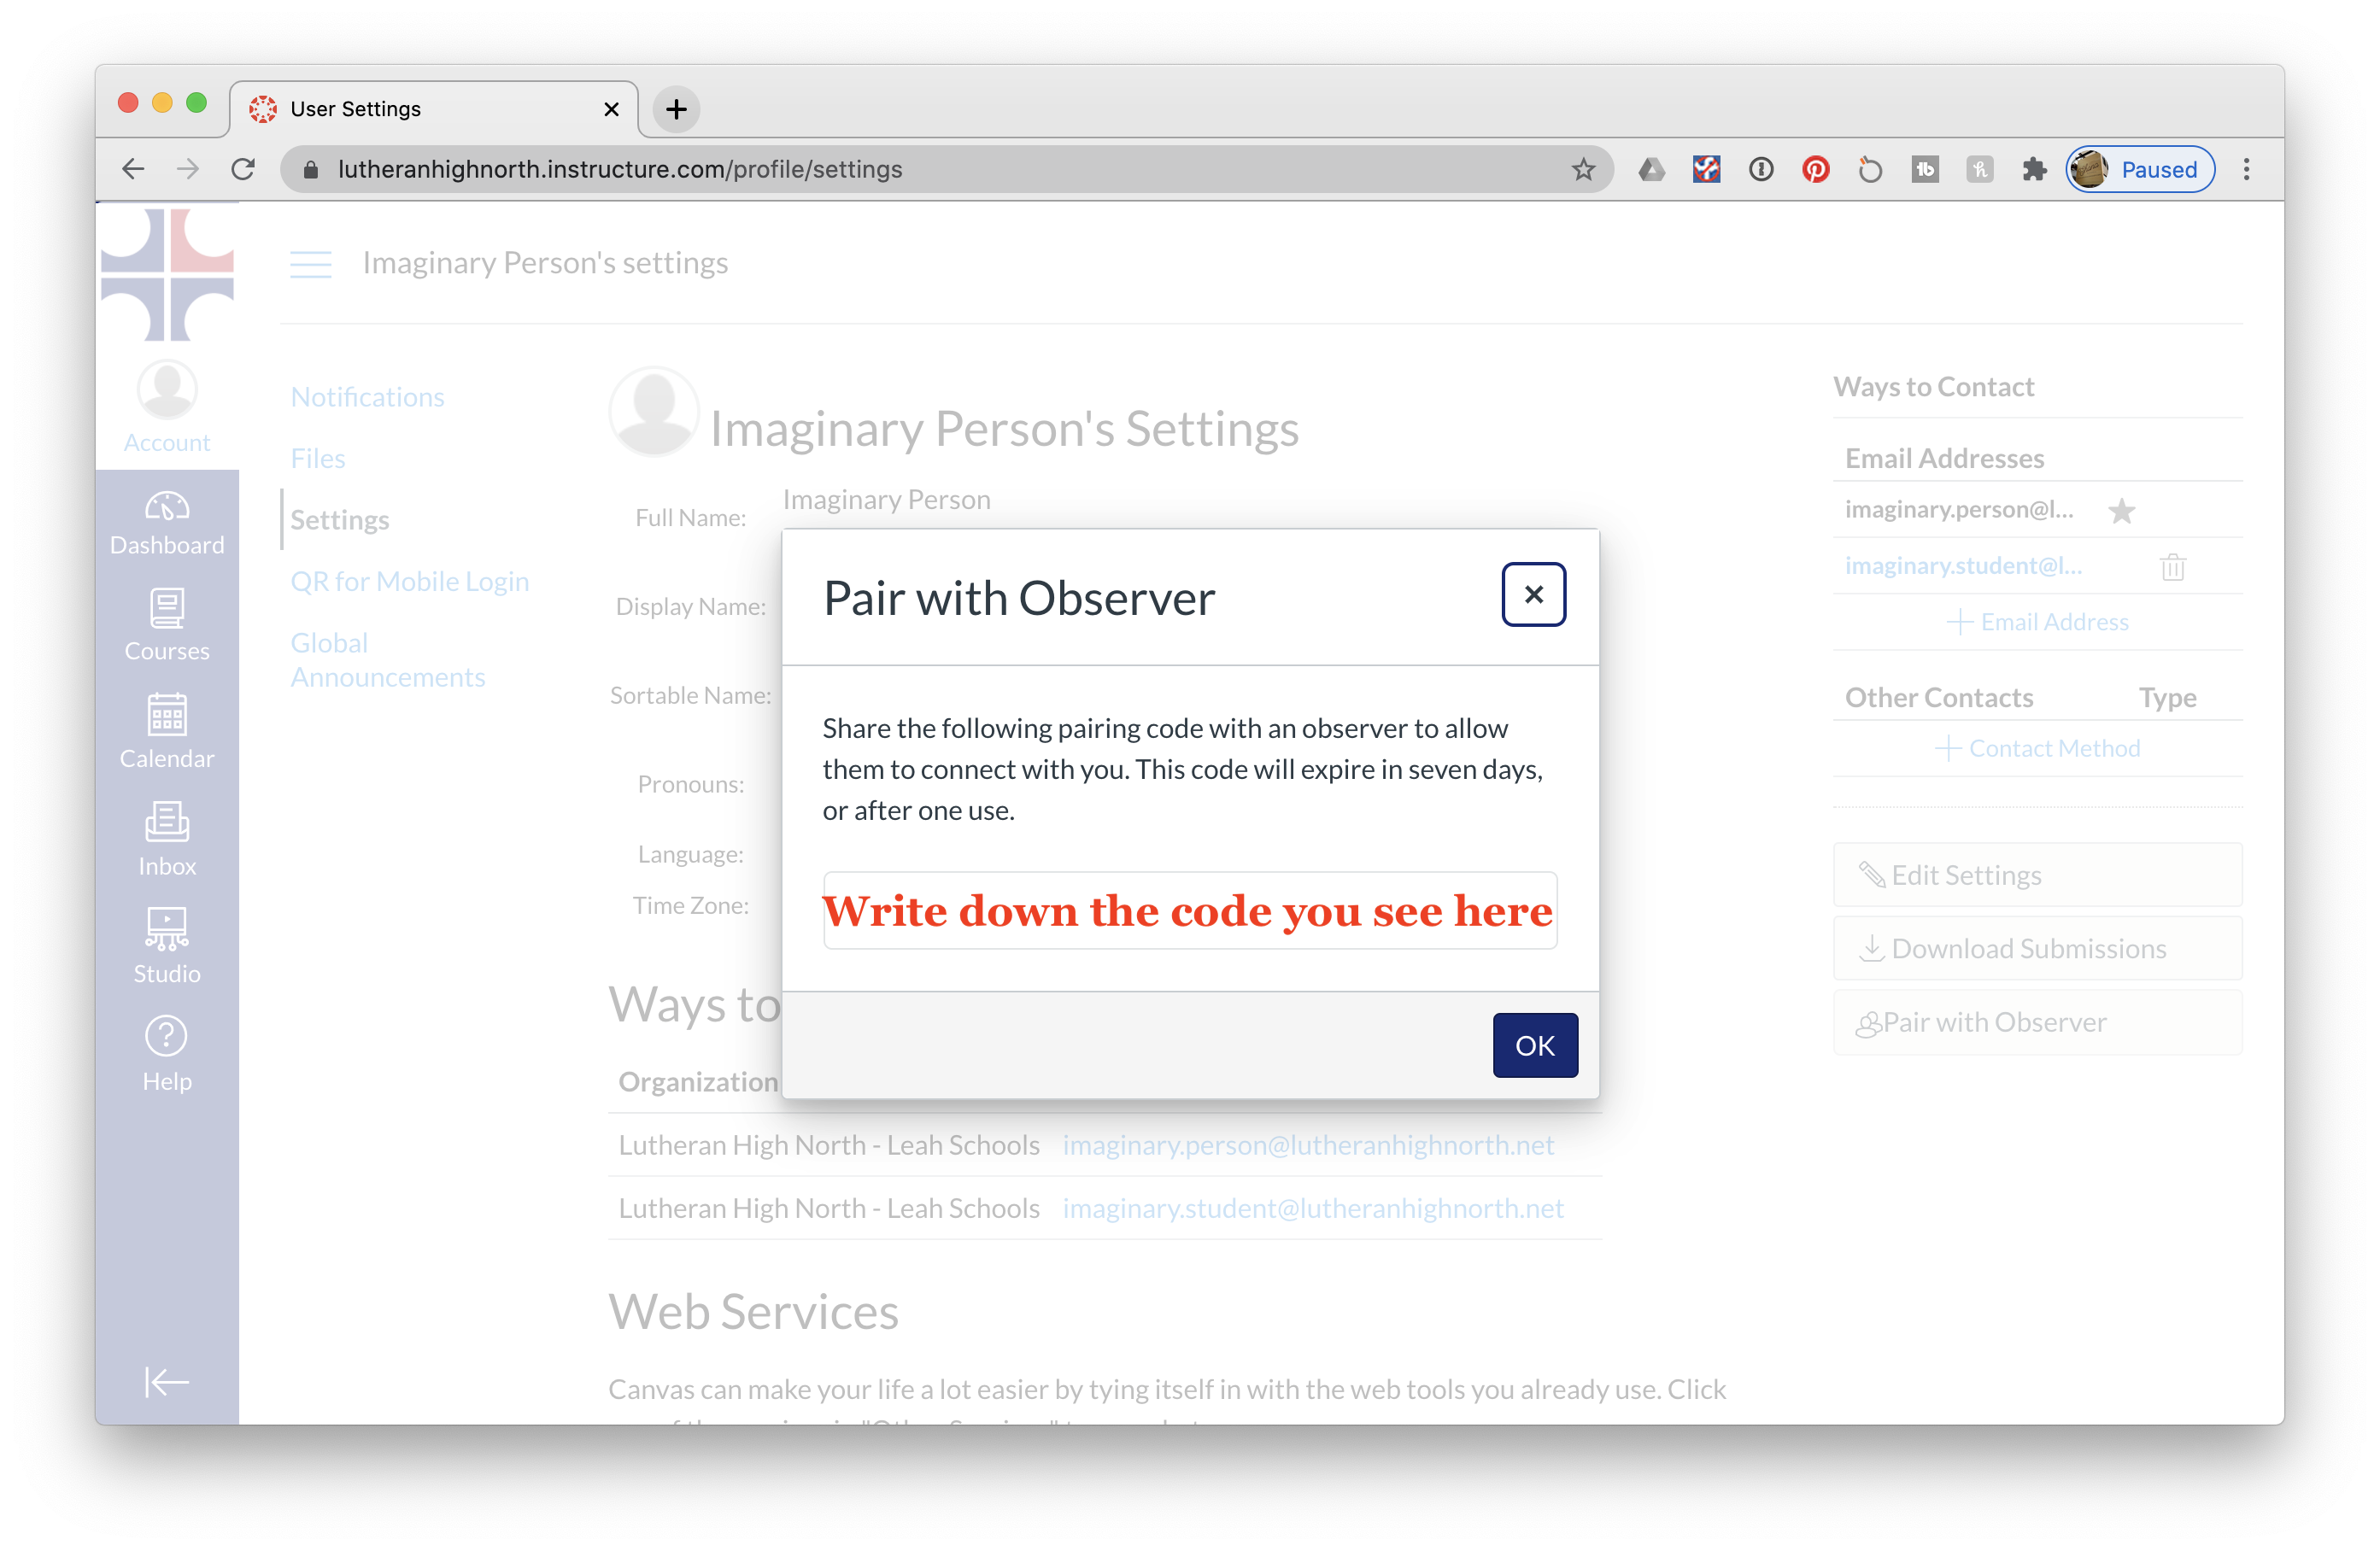
Task: Select the Settings menu item
Action: (339, 520)
